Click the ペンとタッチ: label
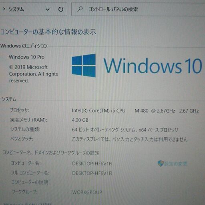Screen dimensions: 205x205 (22, 139)
